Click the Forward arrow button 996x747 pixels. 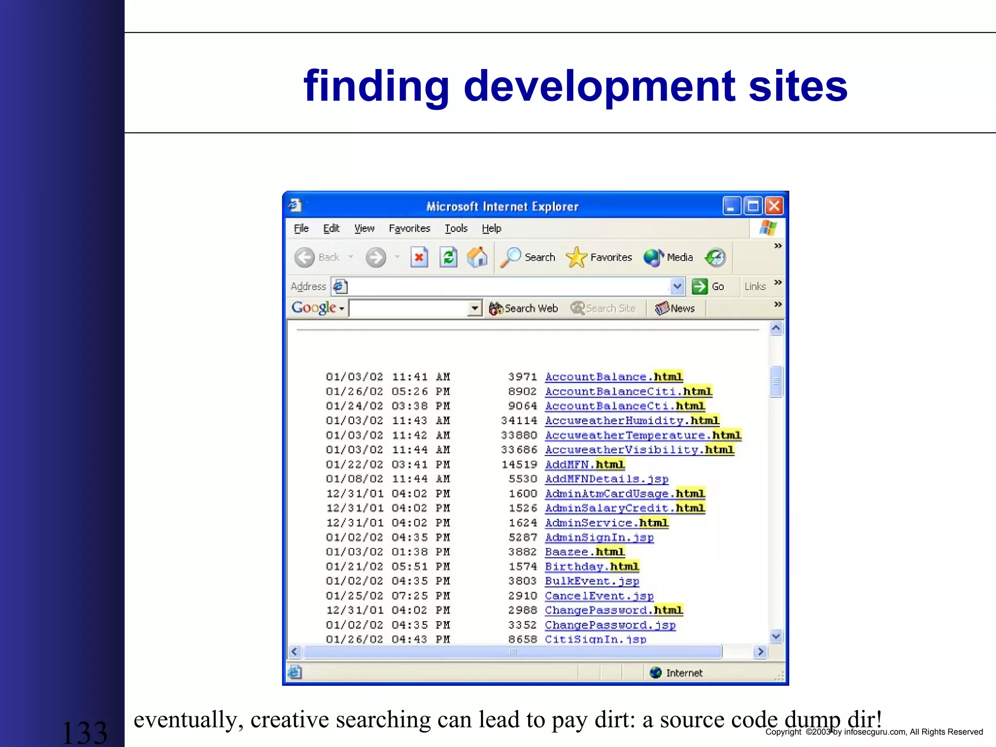tap(376, 257)
